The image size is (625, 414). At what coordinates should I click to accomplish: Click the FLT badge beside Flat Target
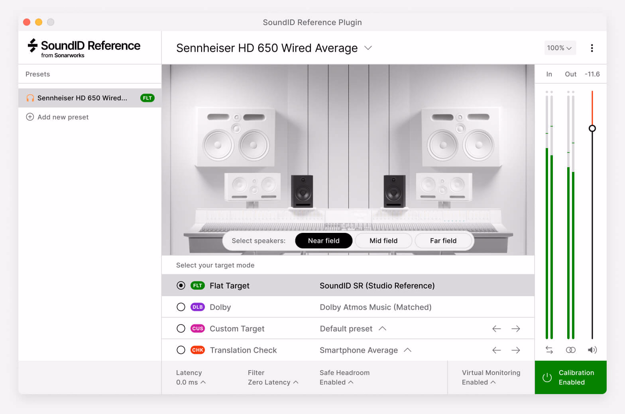click(198, 285)
